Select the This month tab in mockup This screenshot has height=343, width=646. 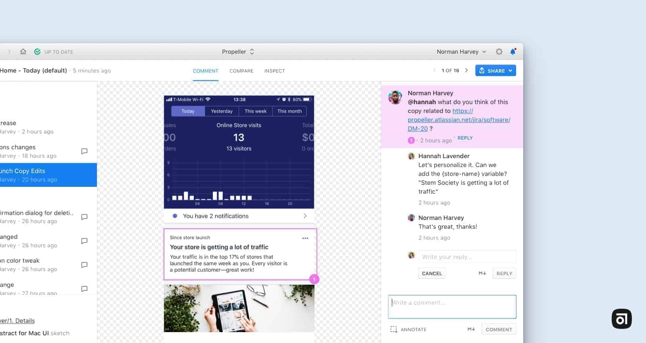(289, 111)
